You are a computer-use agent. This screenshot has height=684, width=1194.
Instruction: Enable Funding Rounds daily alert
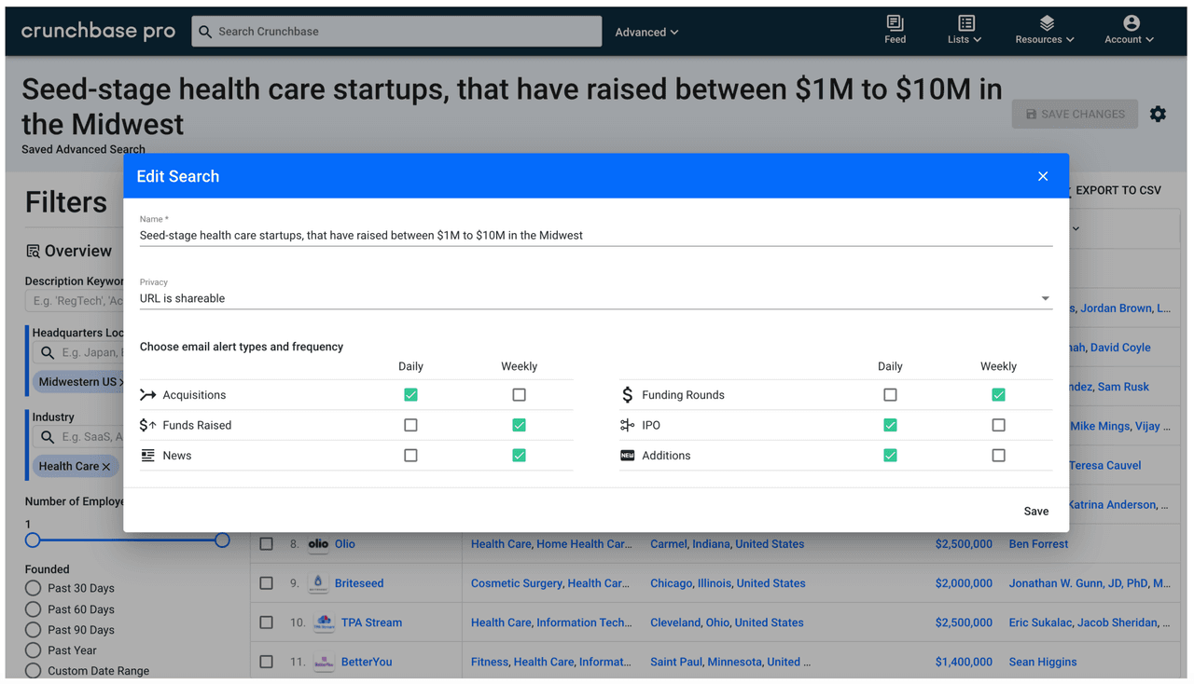[890, 395]
